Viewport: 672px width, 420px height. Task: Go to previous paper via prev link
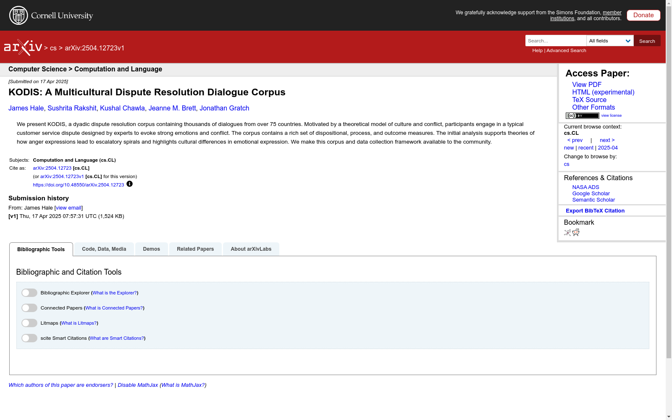click(575, 140)
